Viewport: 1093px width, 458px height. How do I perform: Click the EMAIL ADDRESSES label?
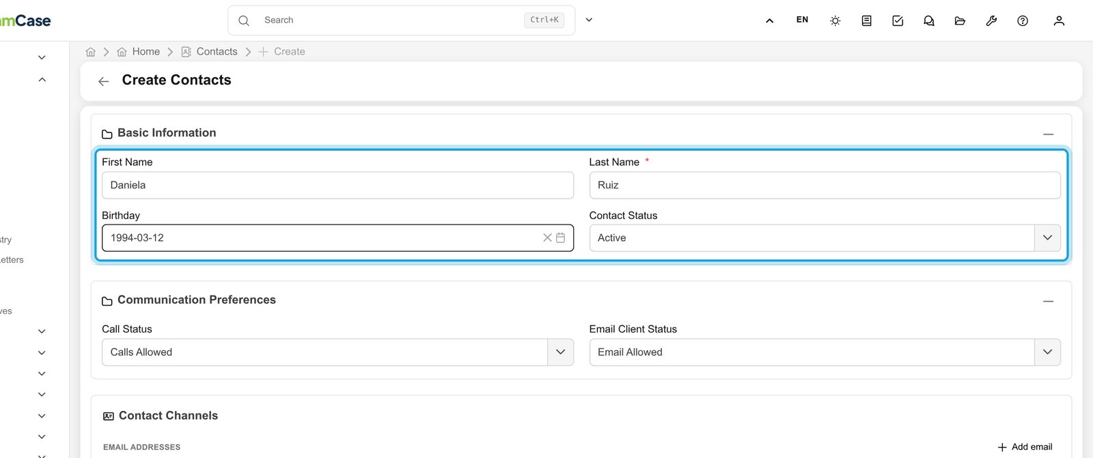(x=142, y=448)
